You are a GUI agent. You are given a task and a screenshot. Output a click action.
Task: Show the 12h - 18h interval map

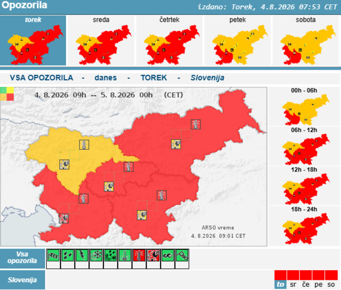point(304,186)
